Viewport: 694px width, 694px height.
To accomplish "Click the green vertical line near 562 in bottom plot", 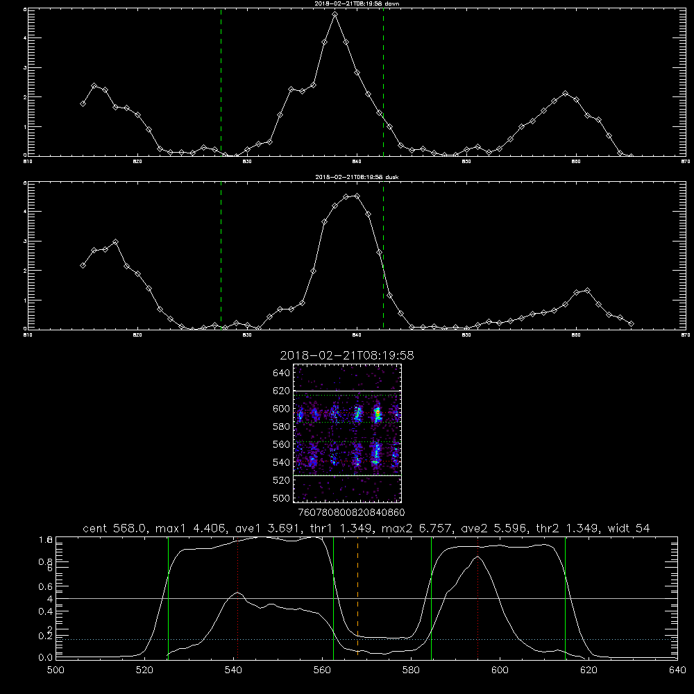I will [x=333, y=598].
